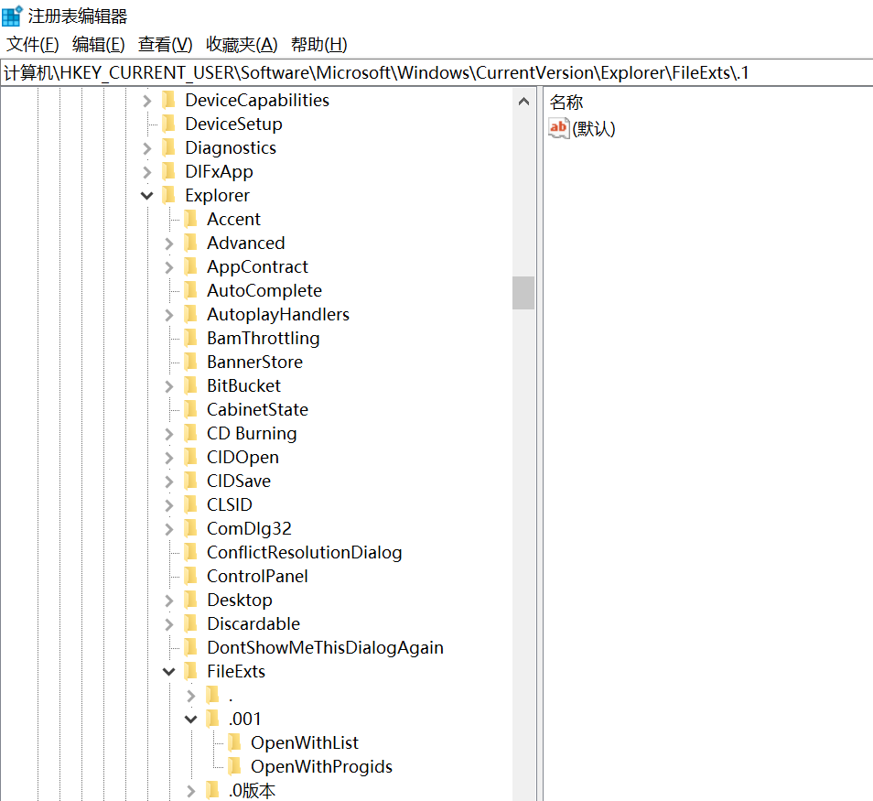The image size is (873, 801).
Task: Expand the CLSID key
Action: tap(169, 505)
